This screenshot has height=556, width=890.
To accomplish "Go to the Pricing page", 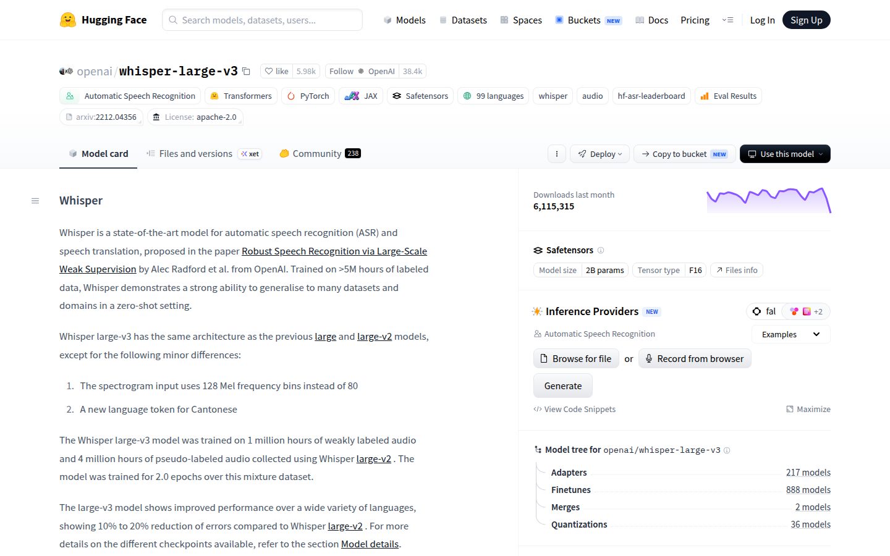I will click(695, 20).
